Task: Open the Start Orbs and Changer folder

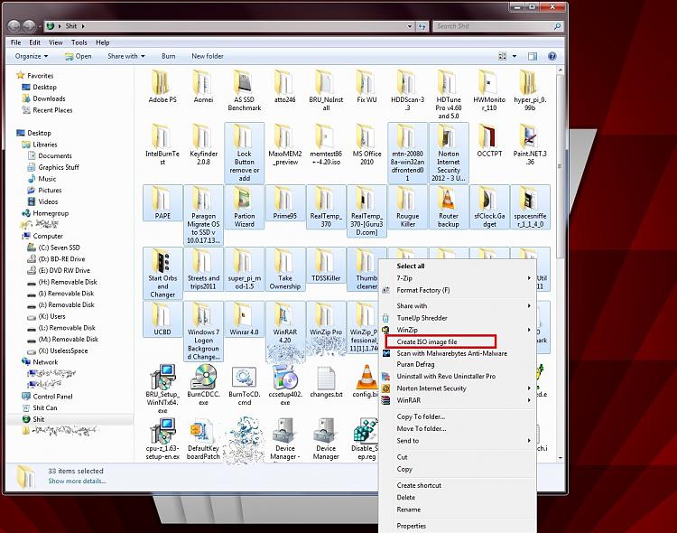Action: [x=162, y=273]
